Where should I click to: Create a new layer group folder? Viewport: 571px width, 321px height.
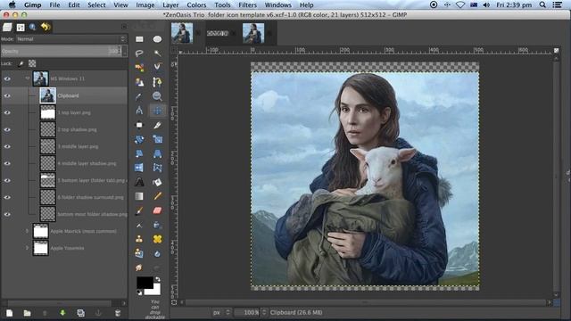(27, 313)
